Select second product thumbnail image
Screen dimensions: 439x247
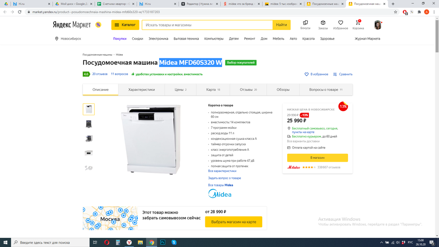(89, 124)
